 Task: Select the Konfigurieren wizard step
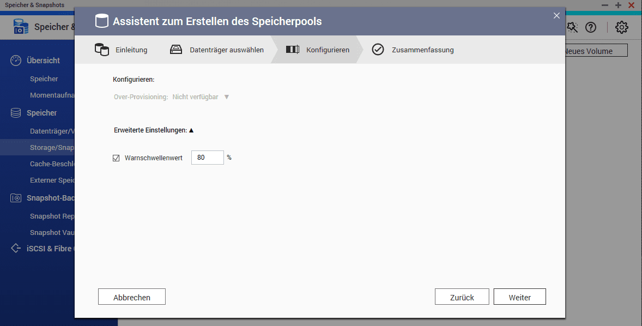point(318,50)
